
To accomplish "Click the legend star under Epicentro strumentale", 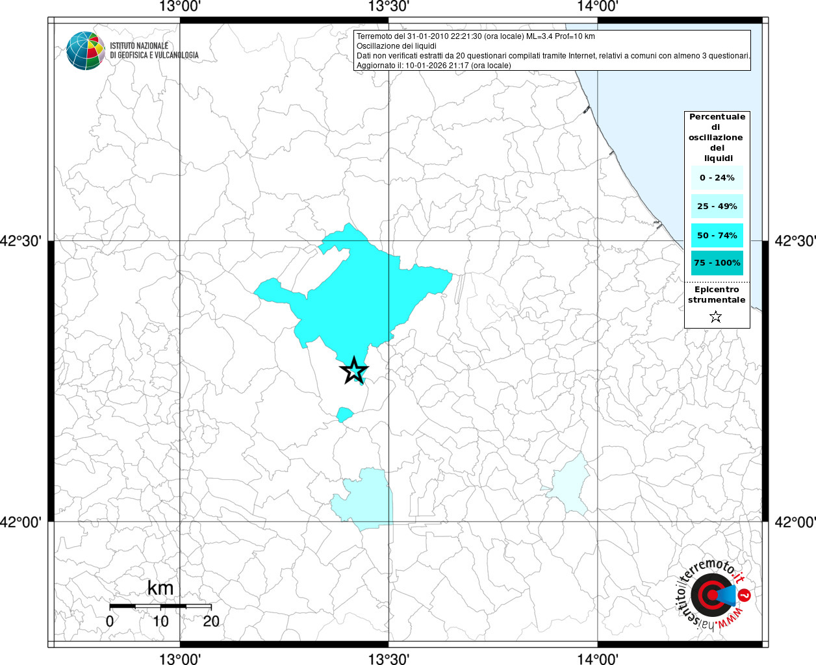I will tap(715, 317).
